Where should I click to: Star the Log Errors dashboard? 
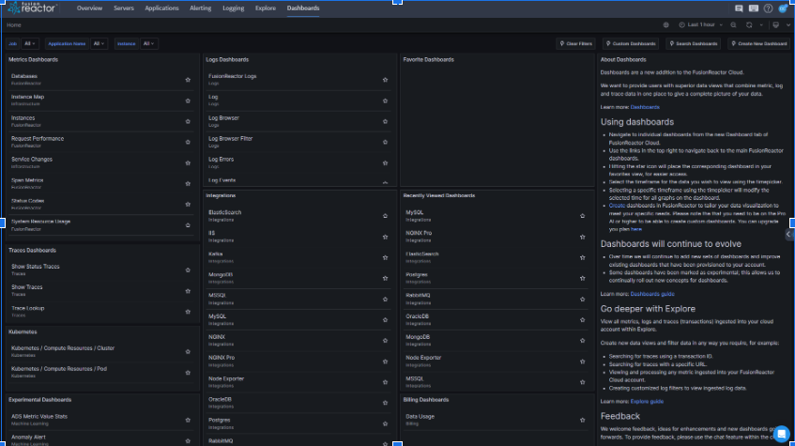click(385, 162)
